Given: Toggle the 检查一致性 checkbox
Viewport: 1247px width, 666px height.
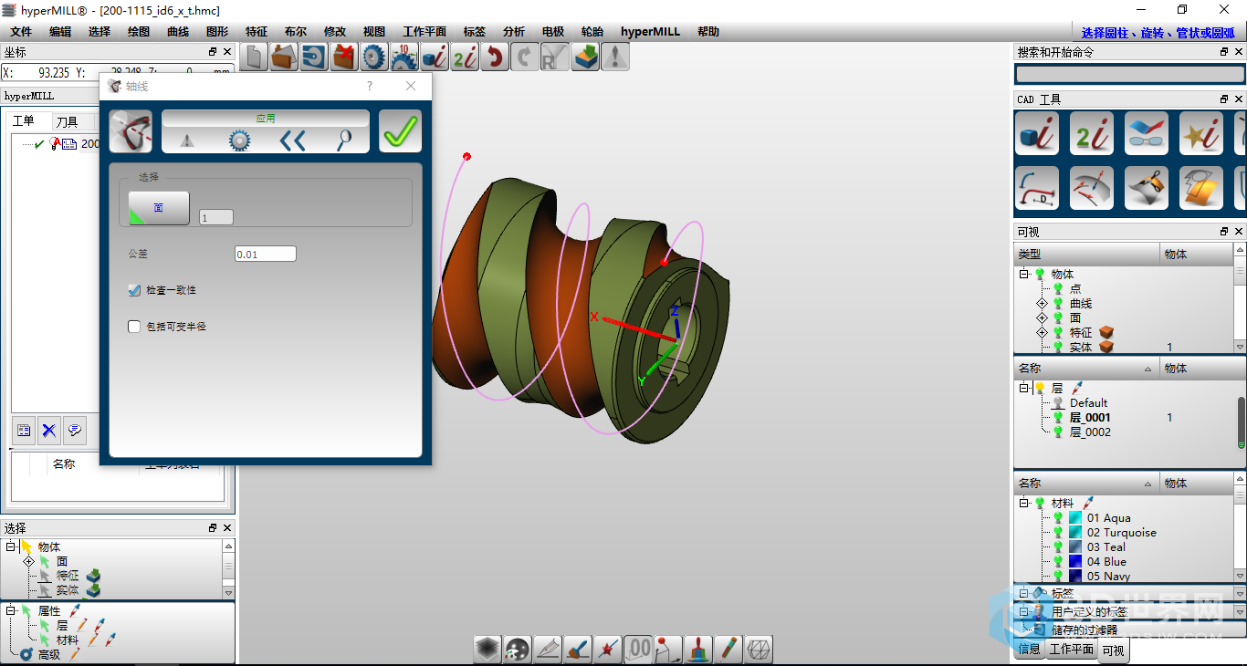Looking at the screenshot, I should (134, 290).
